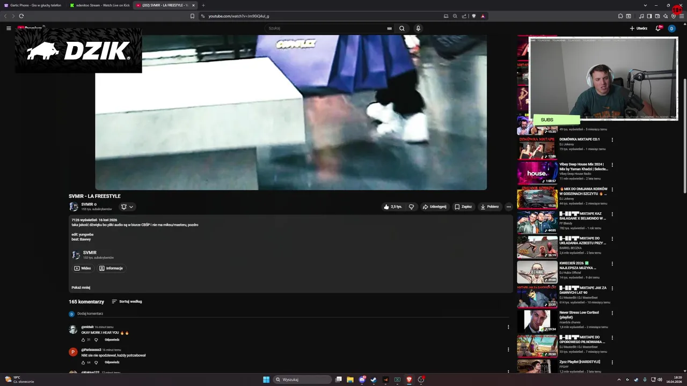The image size is (687, 386).
Task: Open Task View on taskbar
Action: click(338, 380)
